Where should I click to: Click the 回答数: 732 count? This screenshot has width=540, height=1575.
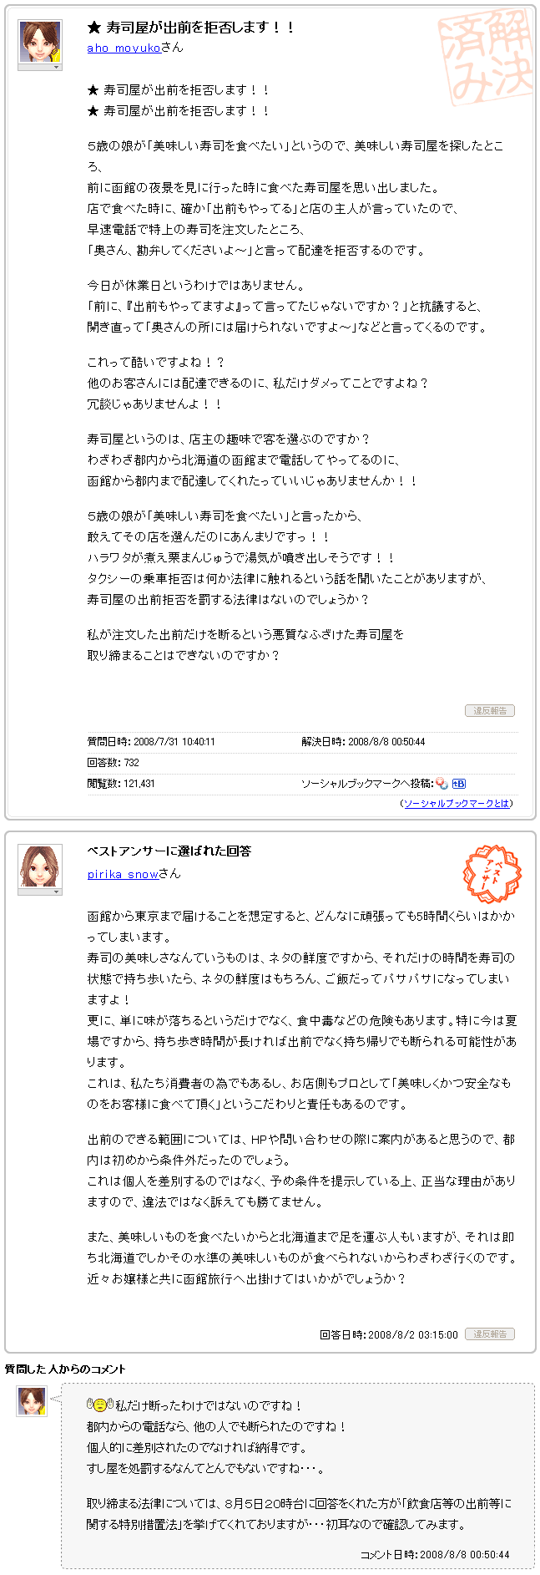(114, 762)
